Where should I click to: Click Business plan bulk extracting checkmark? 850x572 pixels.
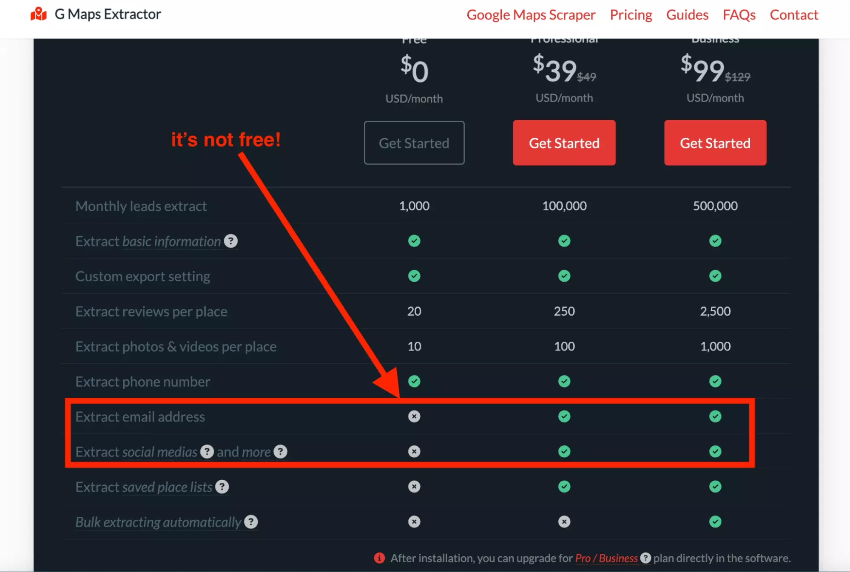[715, 521]
